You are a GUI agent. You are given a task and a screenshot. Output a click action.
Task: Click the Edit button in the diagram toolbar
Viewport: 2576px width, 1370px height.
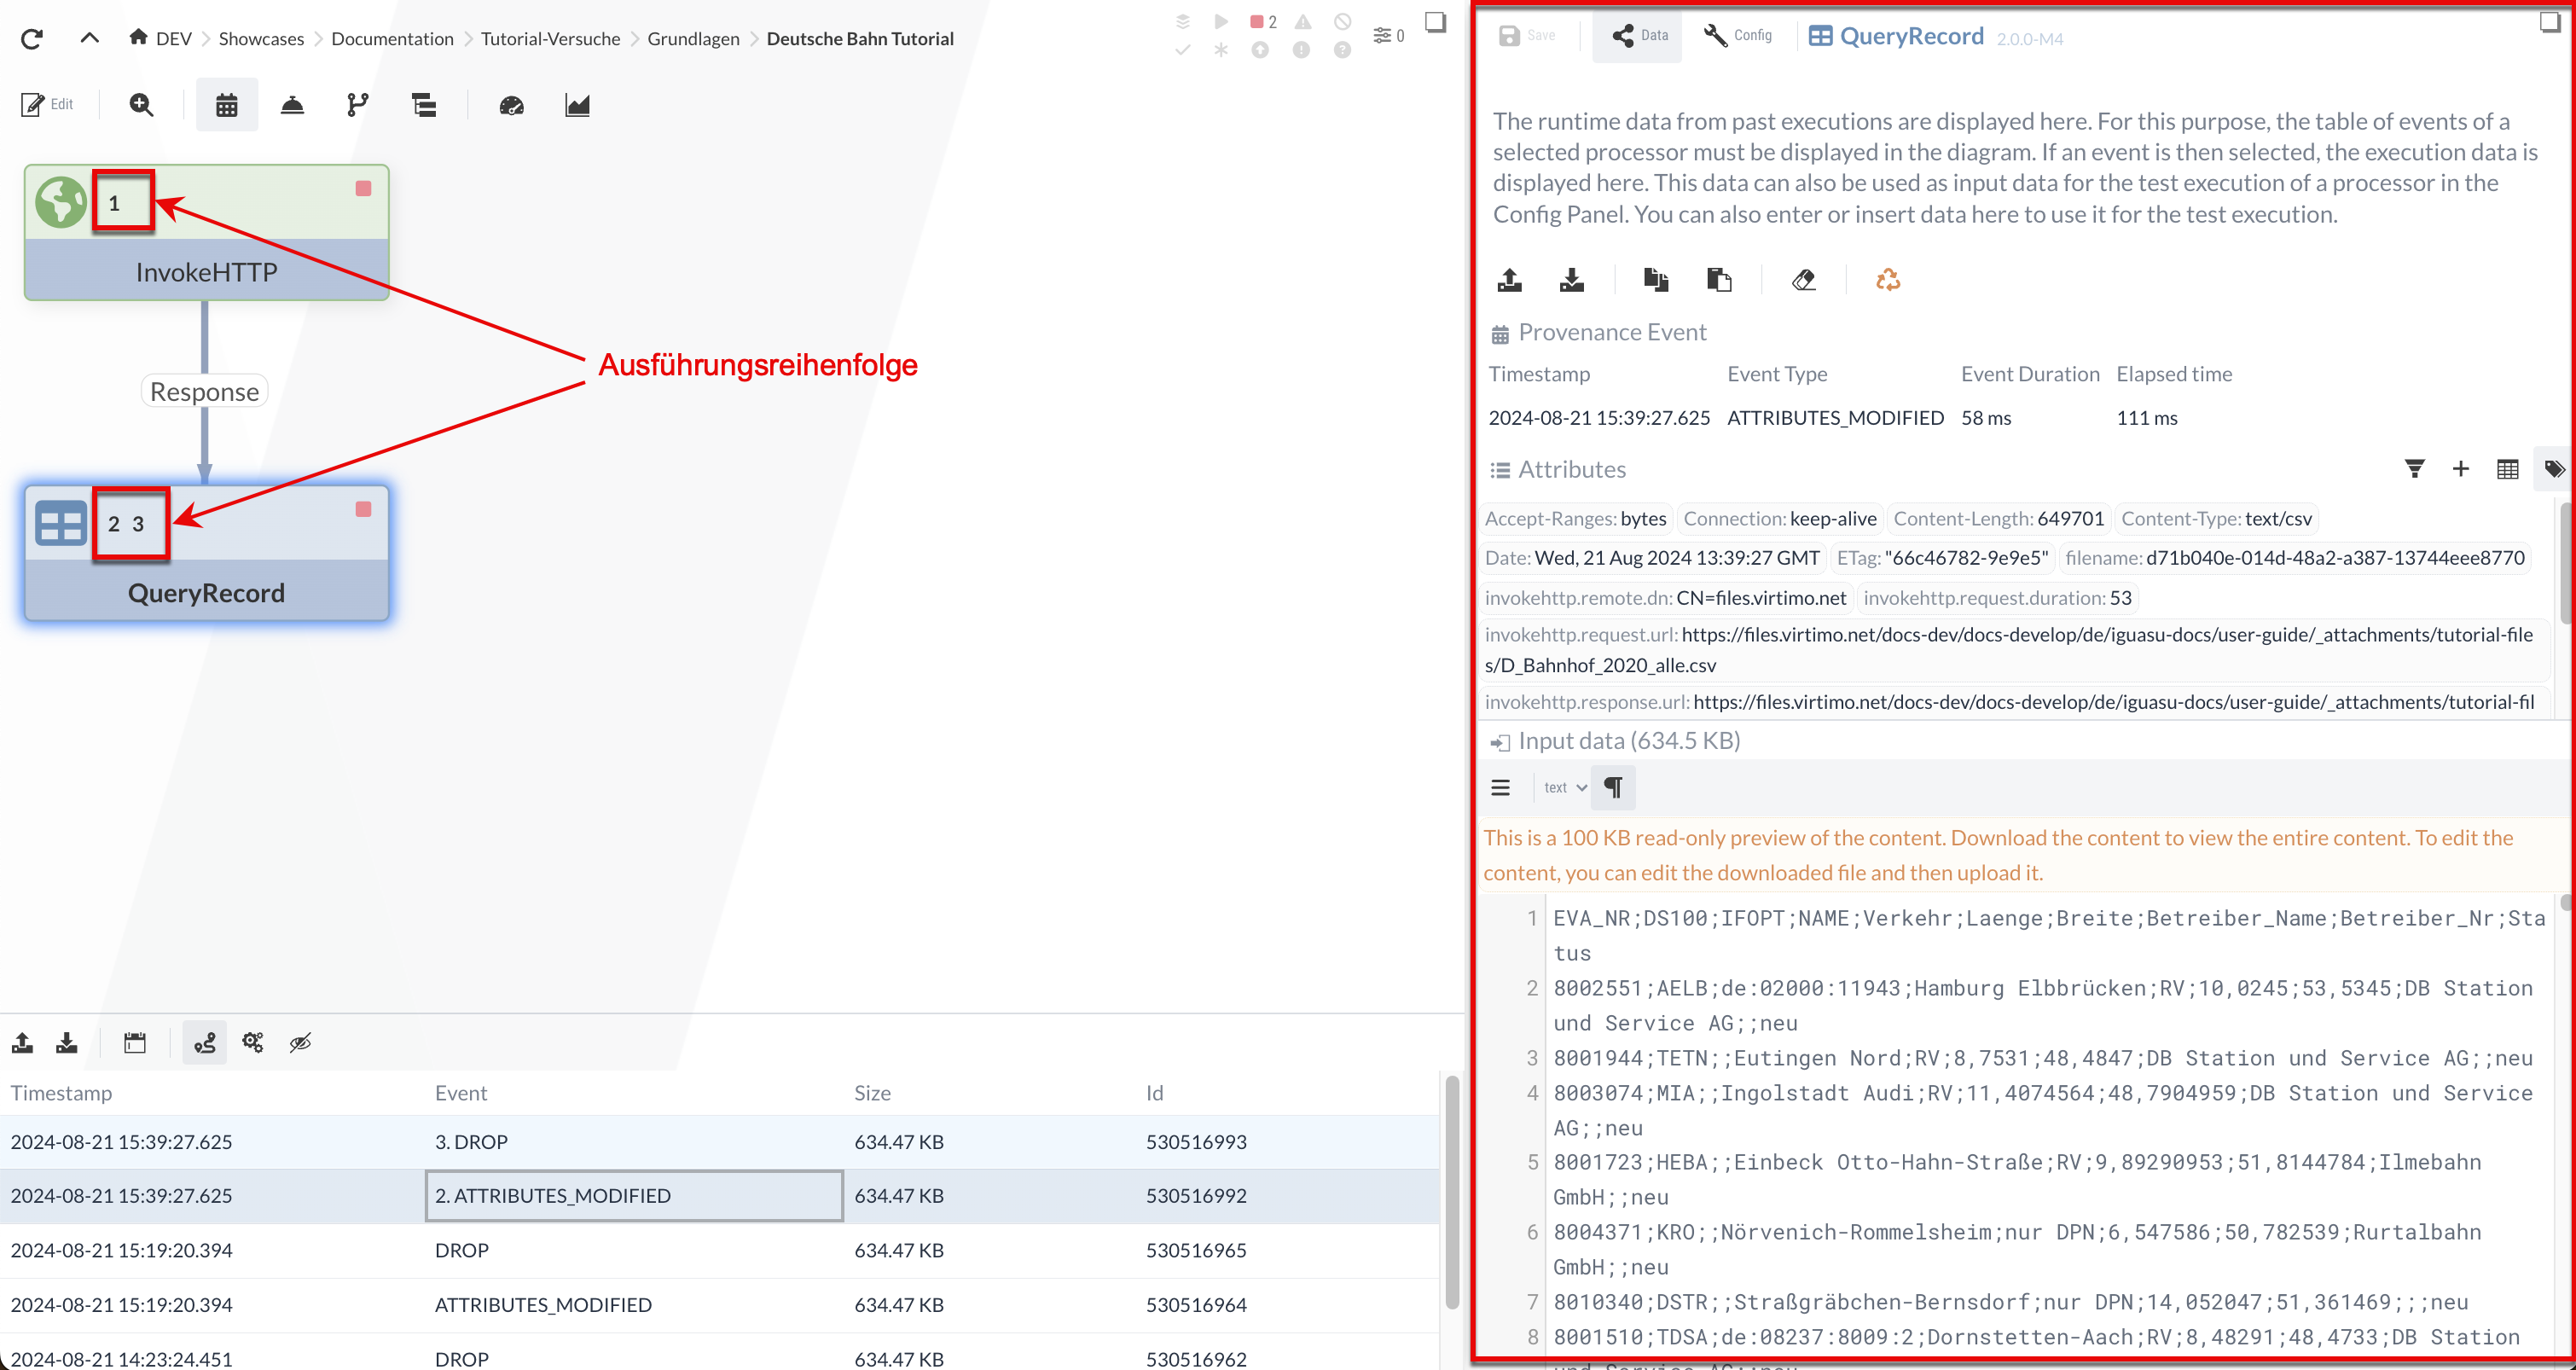coord(48,104)
